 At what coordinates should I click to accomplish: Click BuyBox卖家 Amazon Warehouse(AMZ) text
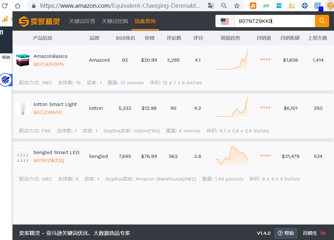click(151, 179)
